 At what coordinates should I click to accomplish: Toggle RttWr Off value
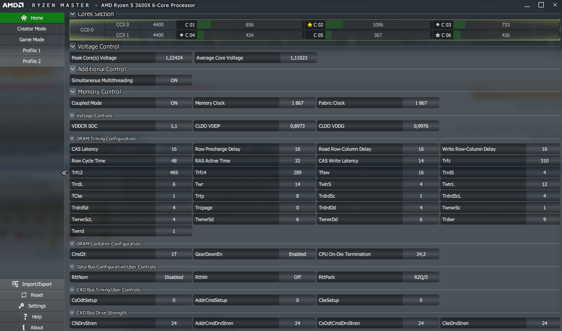pos(298,277)
